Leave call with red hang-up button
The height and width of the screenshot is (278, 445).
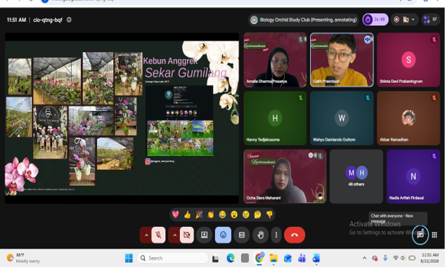point(295,235)
